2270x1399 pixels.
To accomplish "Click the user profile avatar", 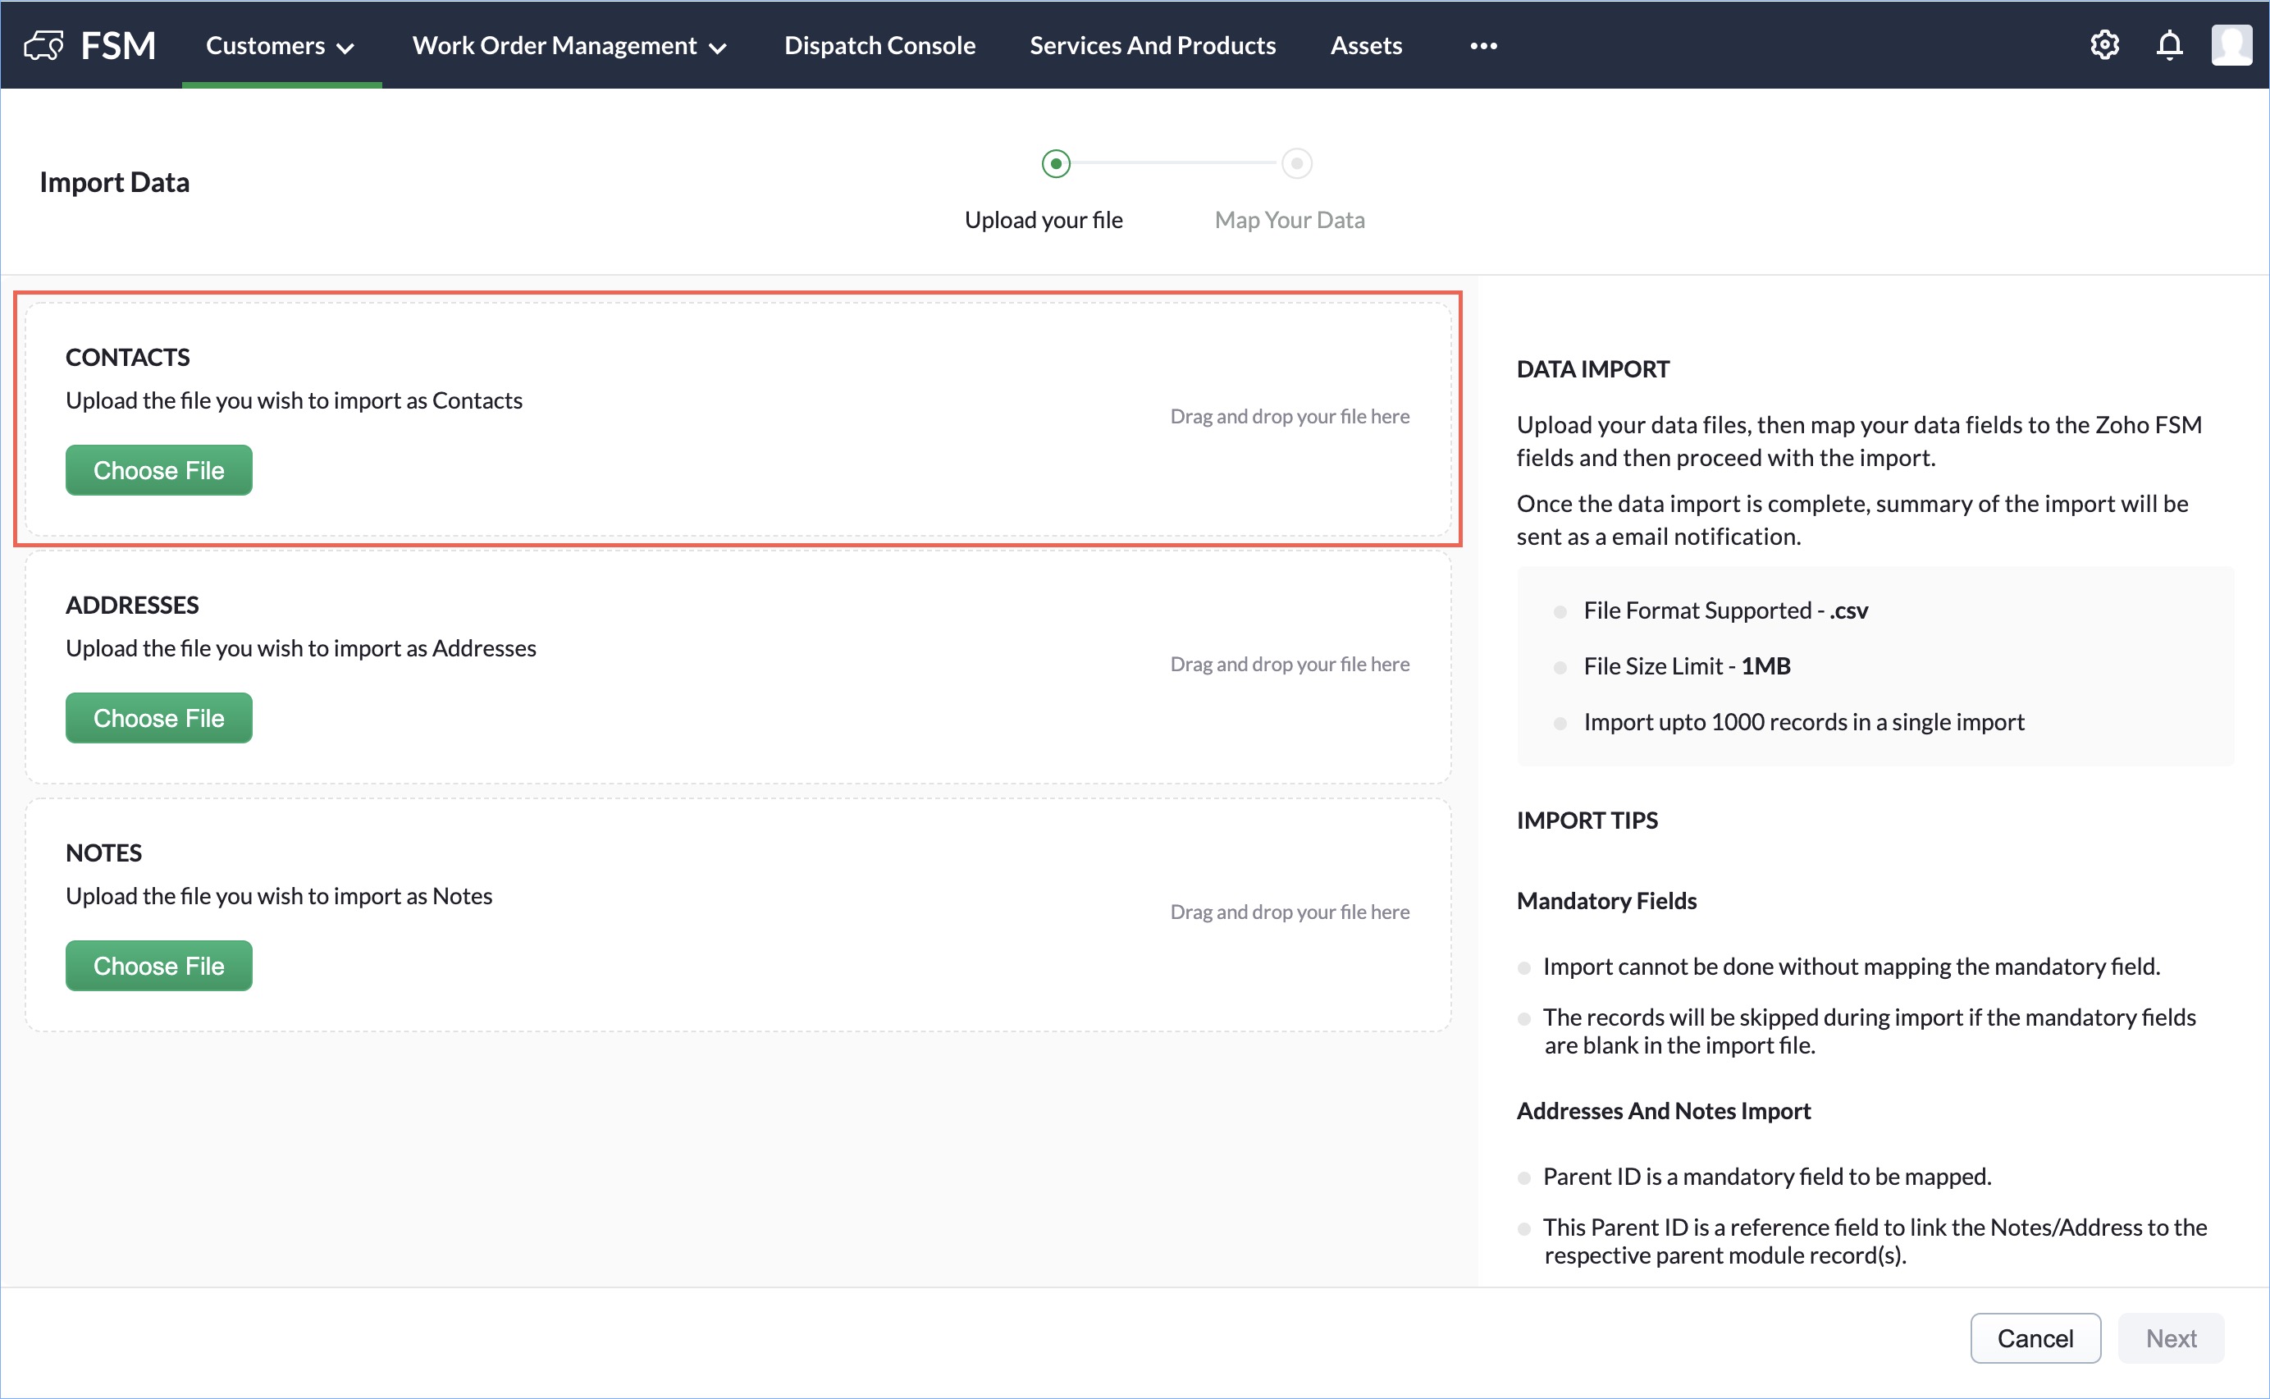I will click(x=2231, y=45).
